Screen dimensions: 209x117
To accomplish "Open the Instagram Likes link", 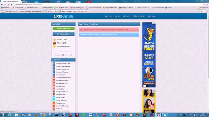I will (x=60, y=95).
